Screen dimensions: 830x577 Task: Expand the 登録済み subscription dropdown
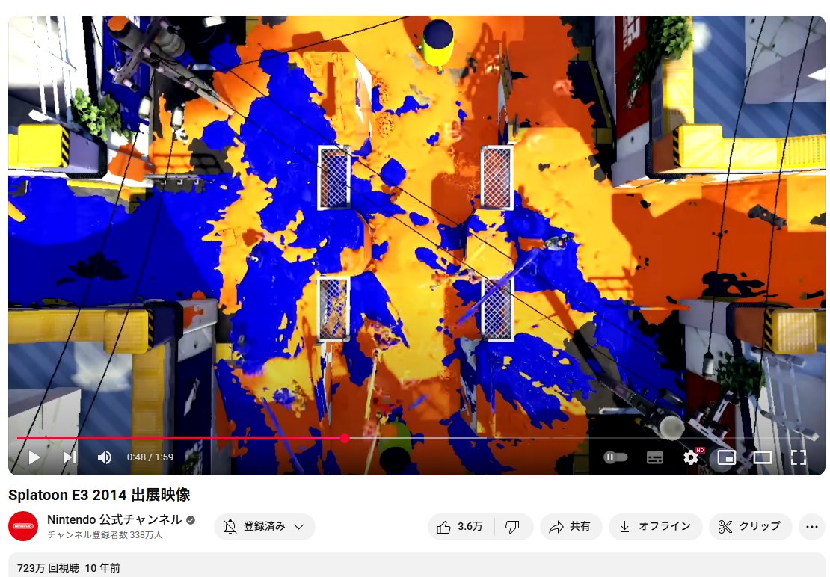click(x=265, y=527)
